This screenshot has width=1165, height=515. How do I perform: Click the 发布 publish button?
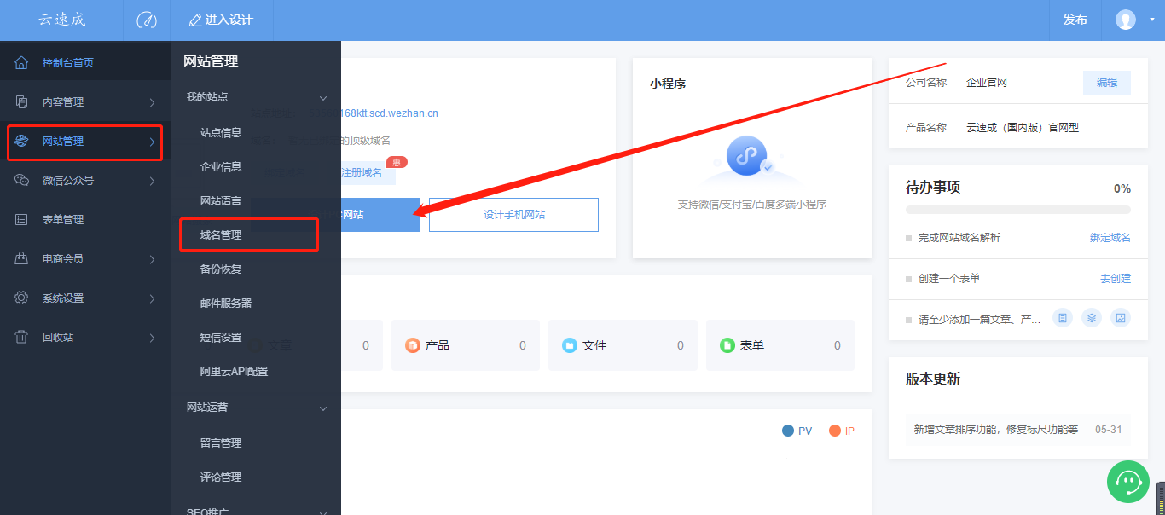[1075, 20]
